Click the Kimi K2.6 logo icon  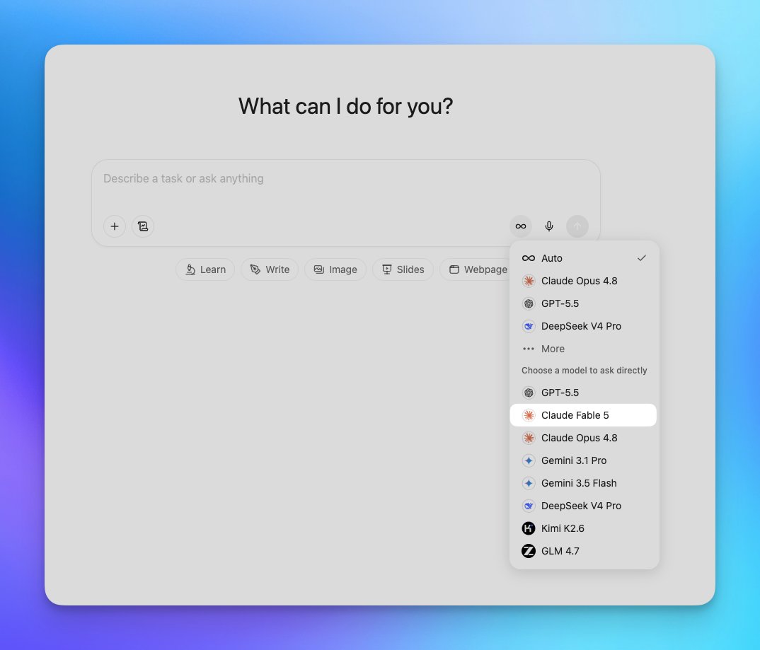coord(529,528)
